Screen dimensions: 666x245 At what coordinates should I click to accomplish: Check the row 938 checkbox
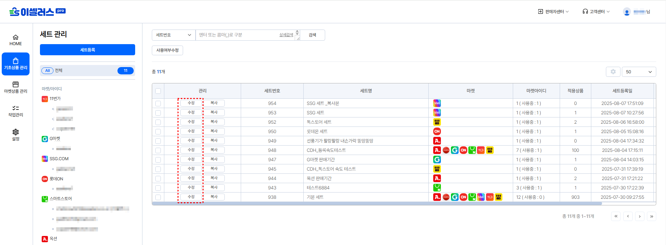[158, 197]
